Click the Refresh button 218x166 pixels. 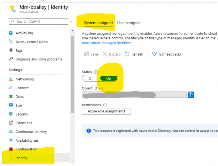tap(134, 54)
